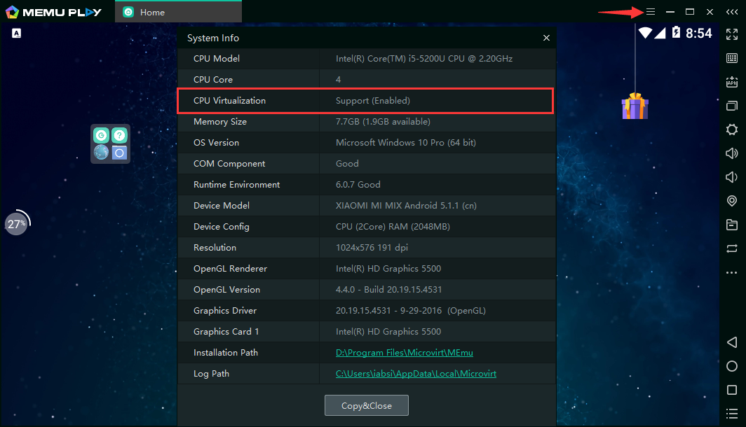Click the rotate screen sync icon
The image size is (746, 427).
pos(732,248)
